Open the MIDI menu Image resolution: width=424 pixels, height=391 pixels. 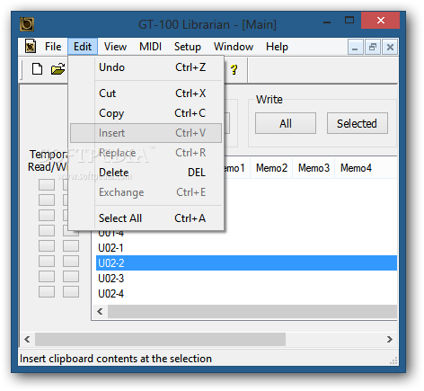point(150,47)
